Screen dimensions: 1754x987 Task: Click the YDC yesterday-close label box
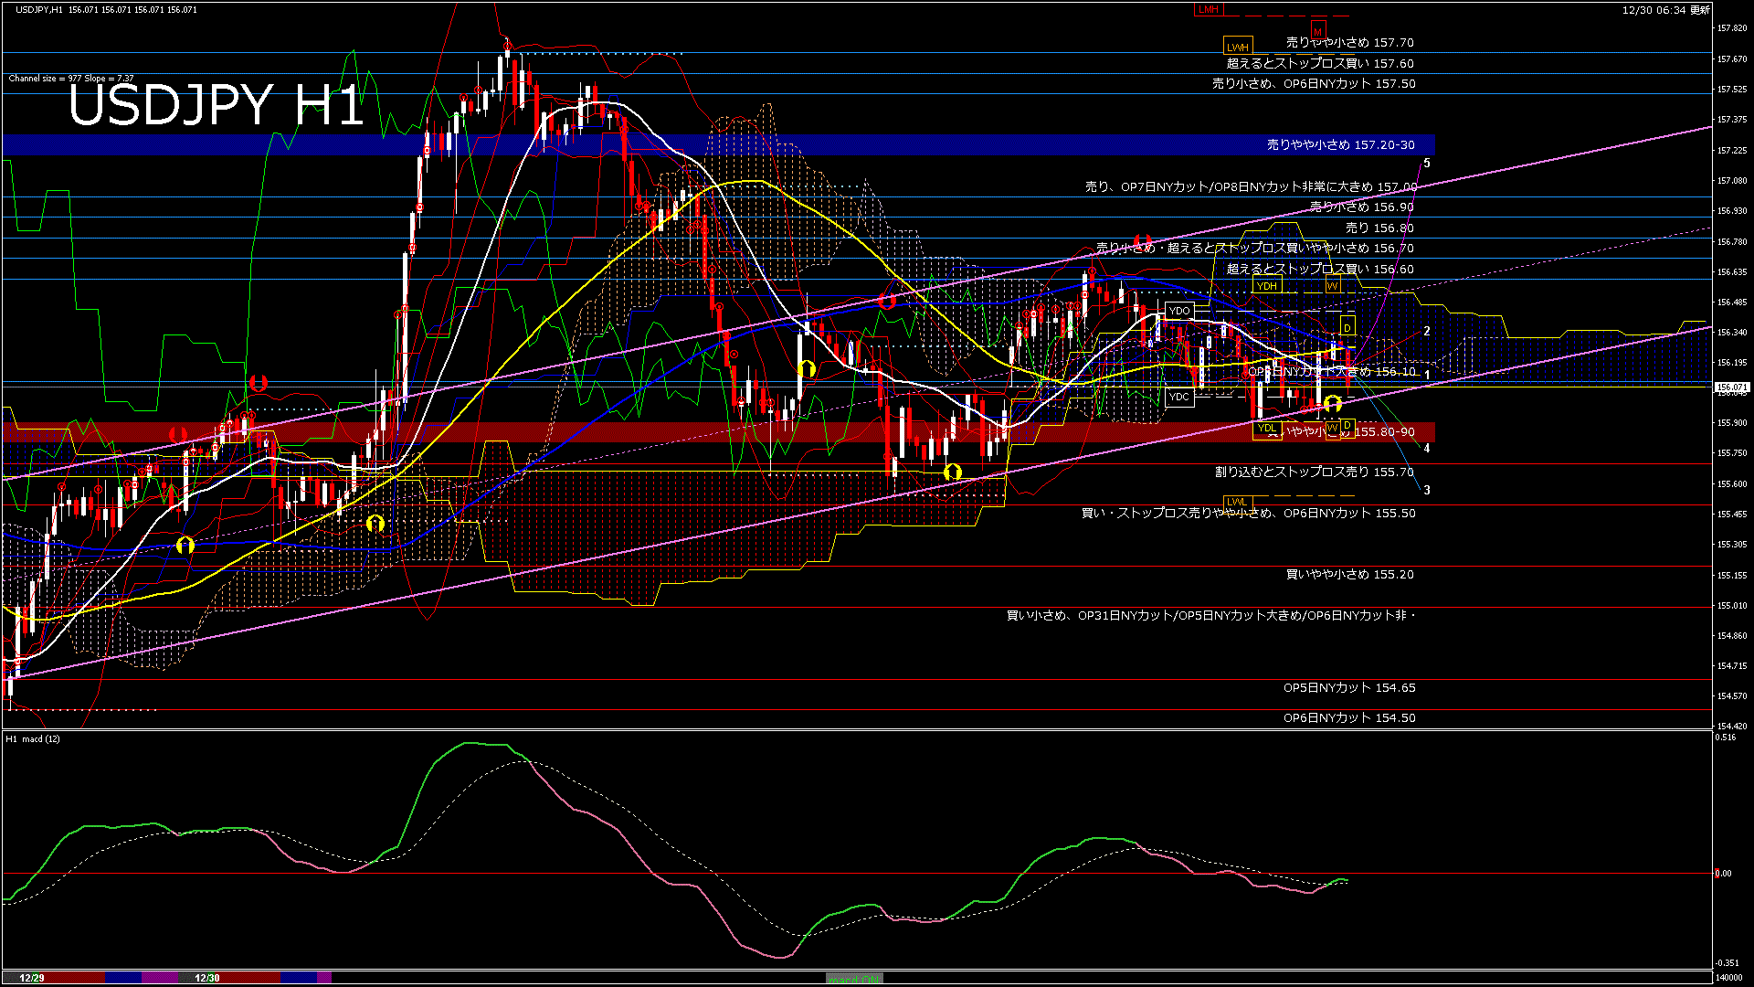[1179, 397]
